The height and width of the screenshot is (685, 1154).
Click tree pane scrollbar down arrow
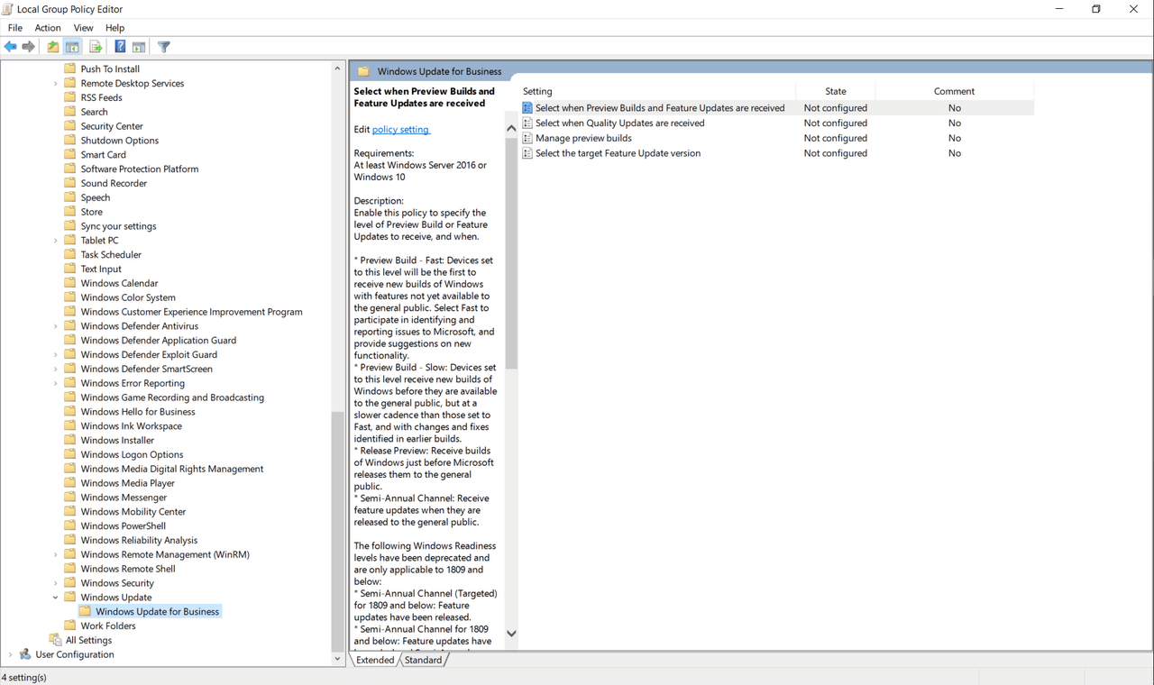tap(338, 659)
